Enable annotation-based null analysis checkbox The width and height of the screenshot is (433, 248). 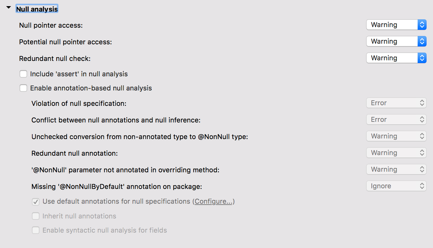[x=23, y=88]
